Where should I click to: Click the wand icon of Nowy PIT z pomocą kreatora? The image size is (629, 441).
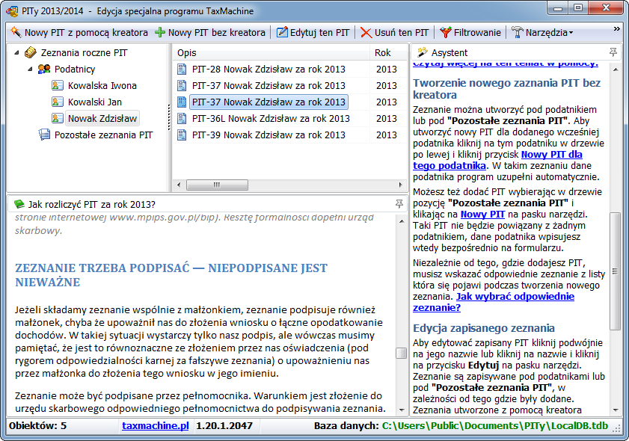tap(16, 32)
